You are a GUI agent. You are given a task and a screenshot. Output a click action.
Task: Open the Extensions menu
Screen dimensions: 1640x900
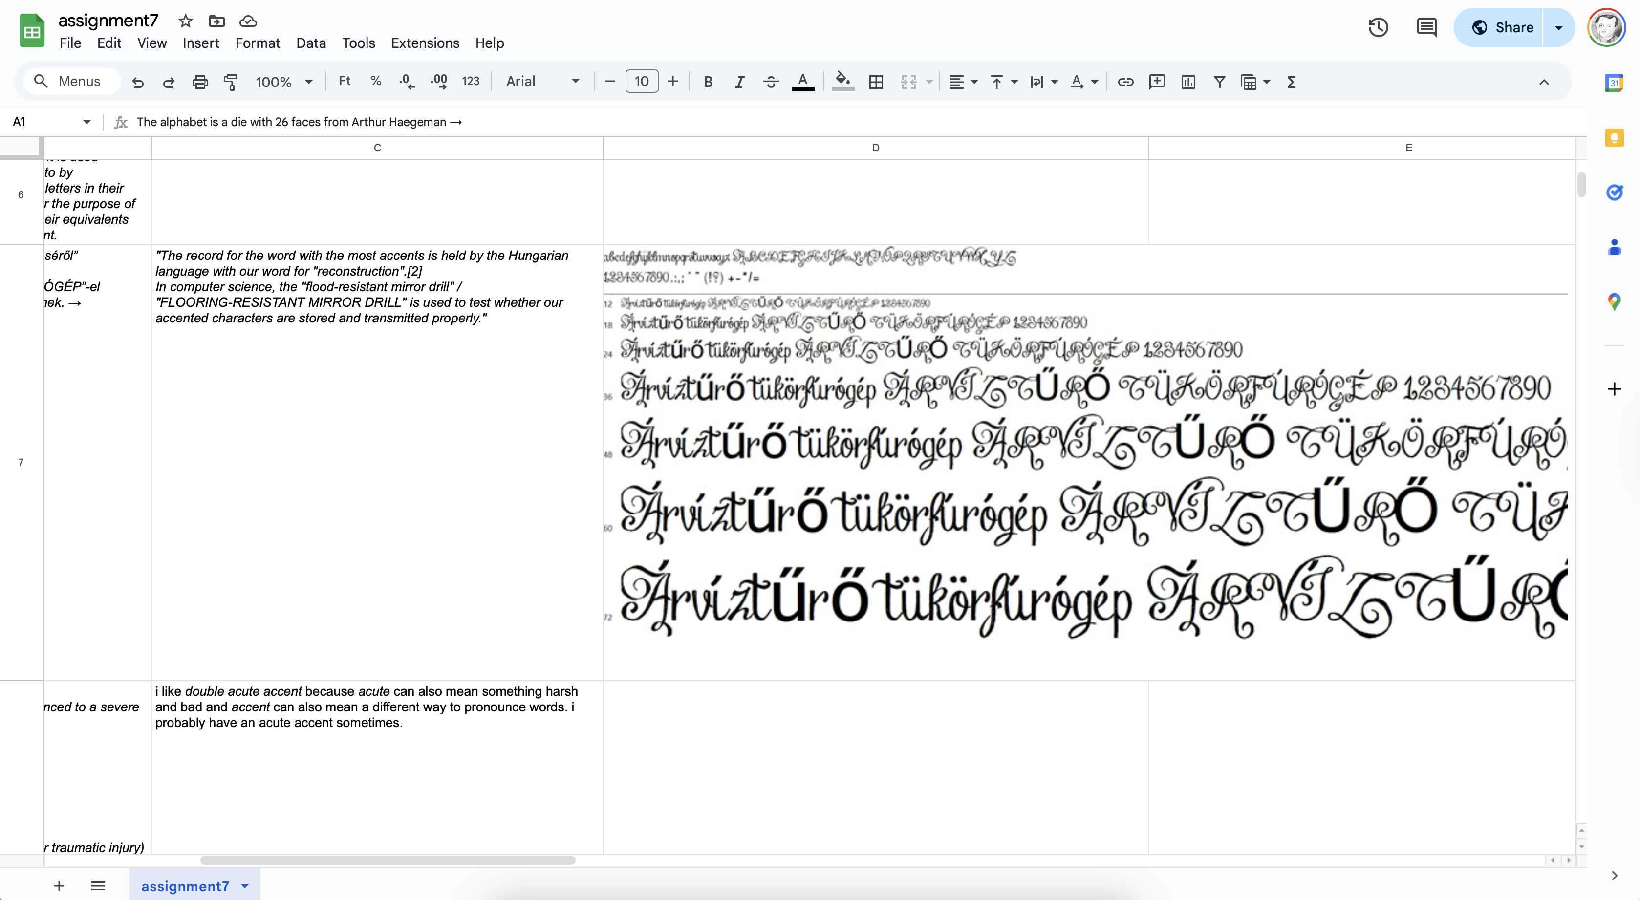(425, 43)
